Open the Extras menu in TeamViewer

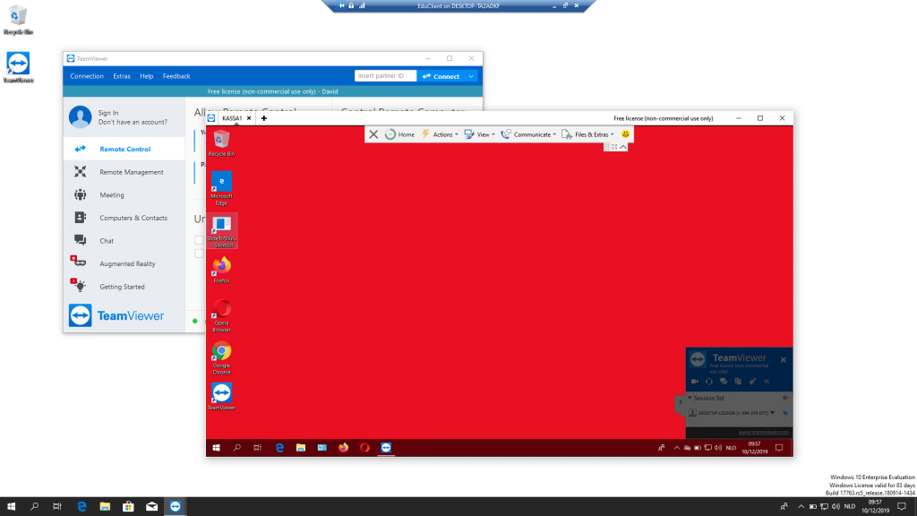point(122,76)
